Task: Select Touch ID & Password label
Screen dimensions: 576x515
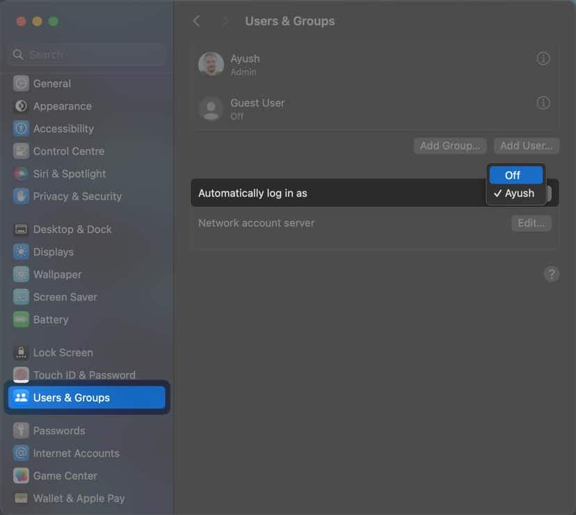Action: tap(84, 375)
